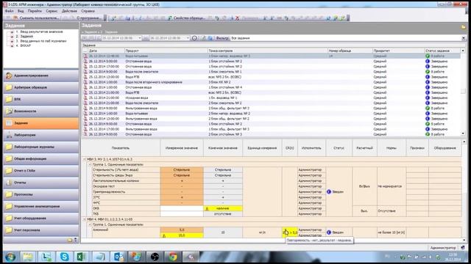Open the ВЛК sidebar section
471x264 pixels.
[41, 99]
